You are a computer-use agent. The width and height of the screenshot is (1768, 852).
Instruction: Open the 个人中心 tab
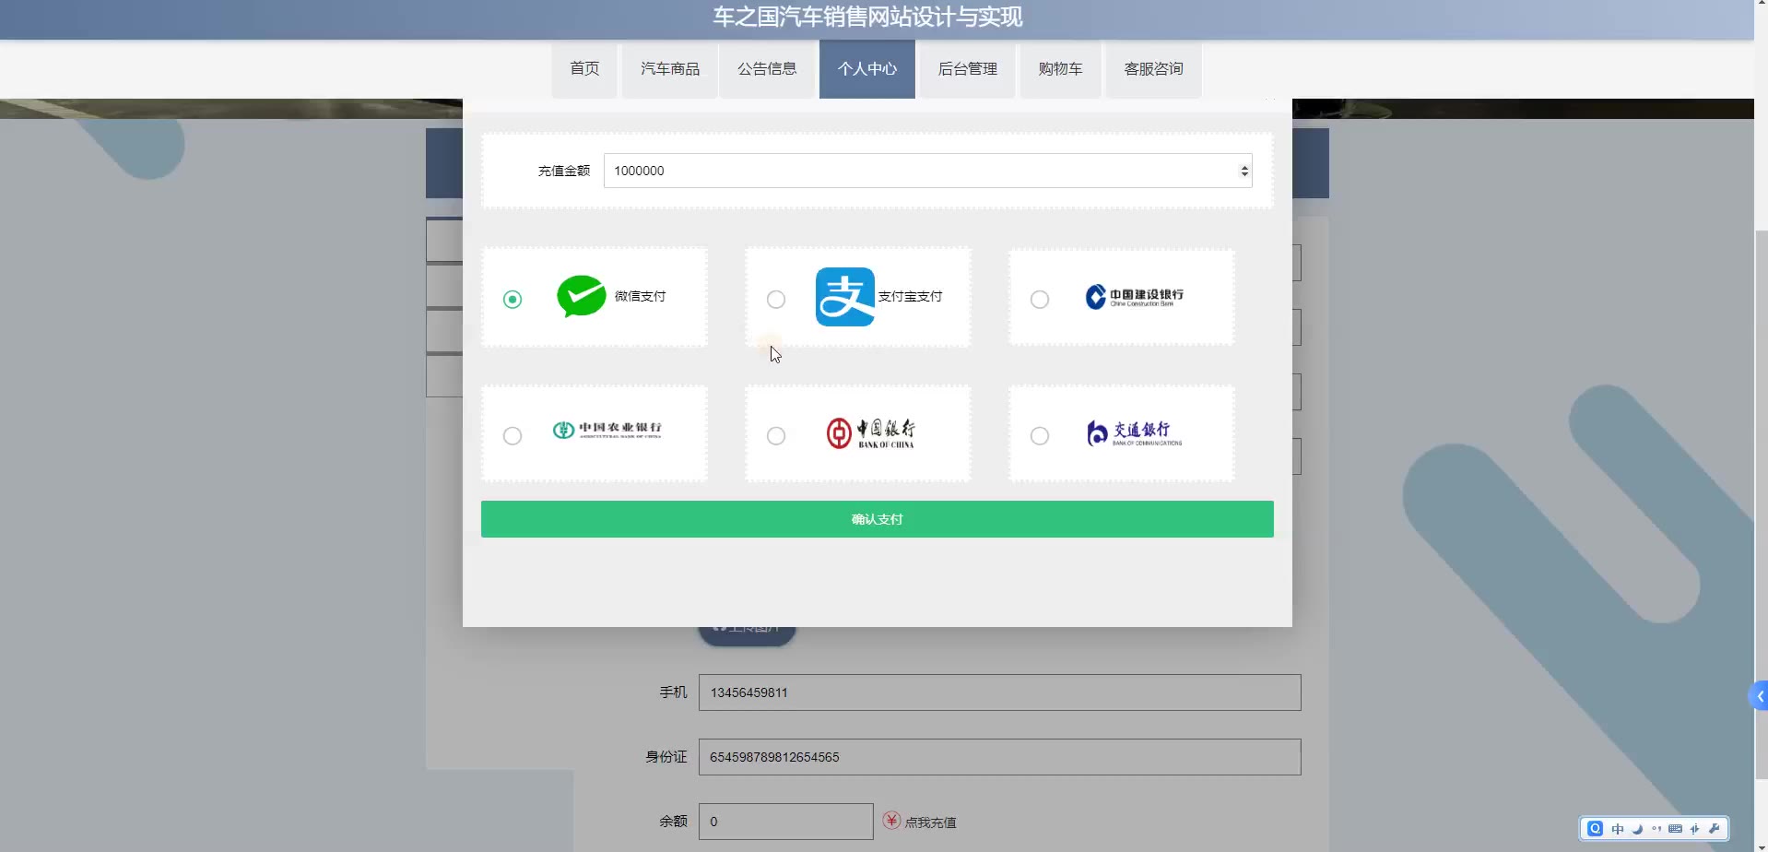867,69
